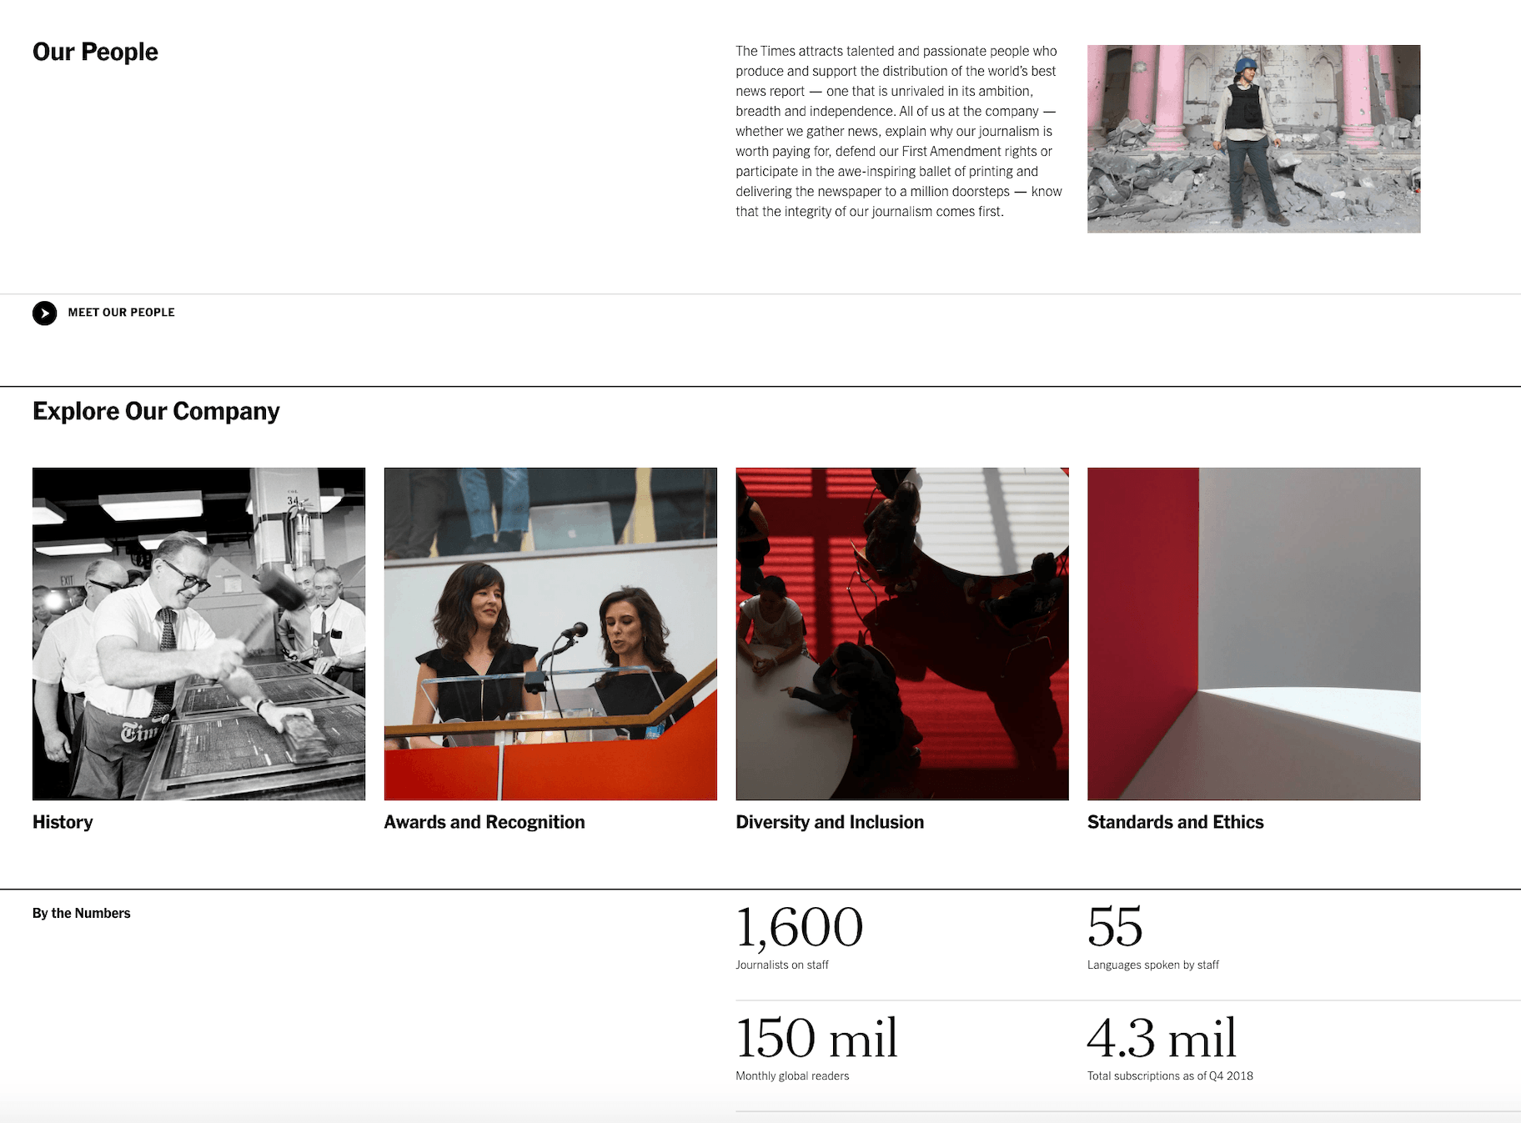Click the arrow icon beside MEET OUR PEOPLE
The height and width of the screenshot is (1123, 1521).
44,313
